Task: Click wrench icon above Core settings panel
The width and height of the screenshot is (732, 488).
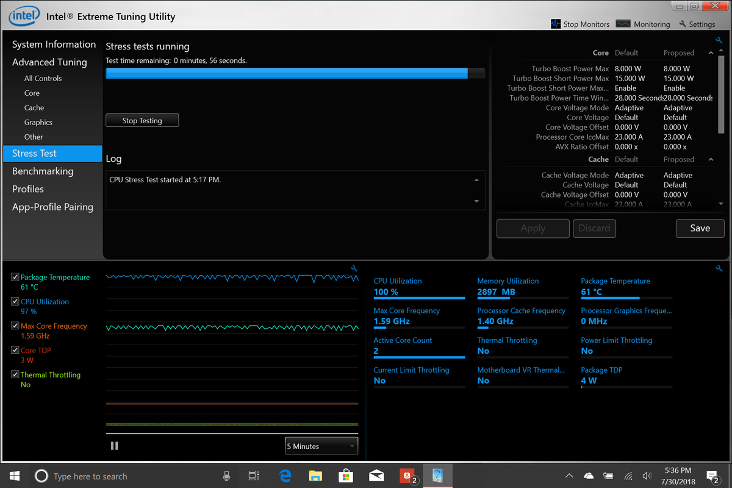Action: click(x=719, y=40)
